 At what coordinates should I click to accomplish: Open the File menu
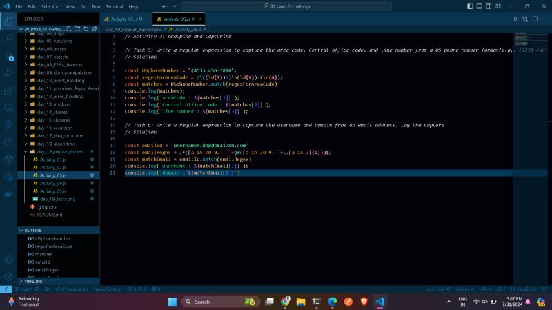19,6
